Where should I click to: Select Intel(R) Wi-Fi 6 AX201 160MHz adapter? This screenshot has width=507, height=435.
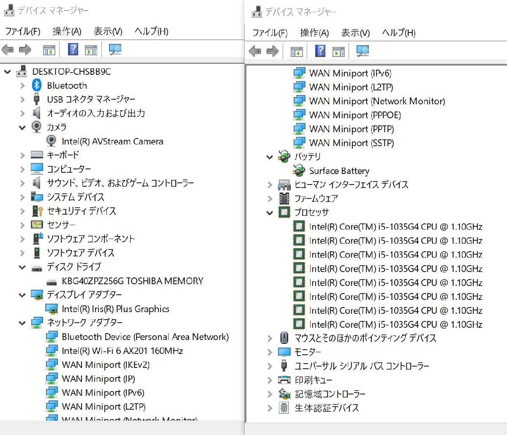pyautogui.click(x=122, y=351)
